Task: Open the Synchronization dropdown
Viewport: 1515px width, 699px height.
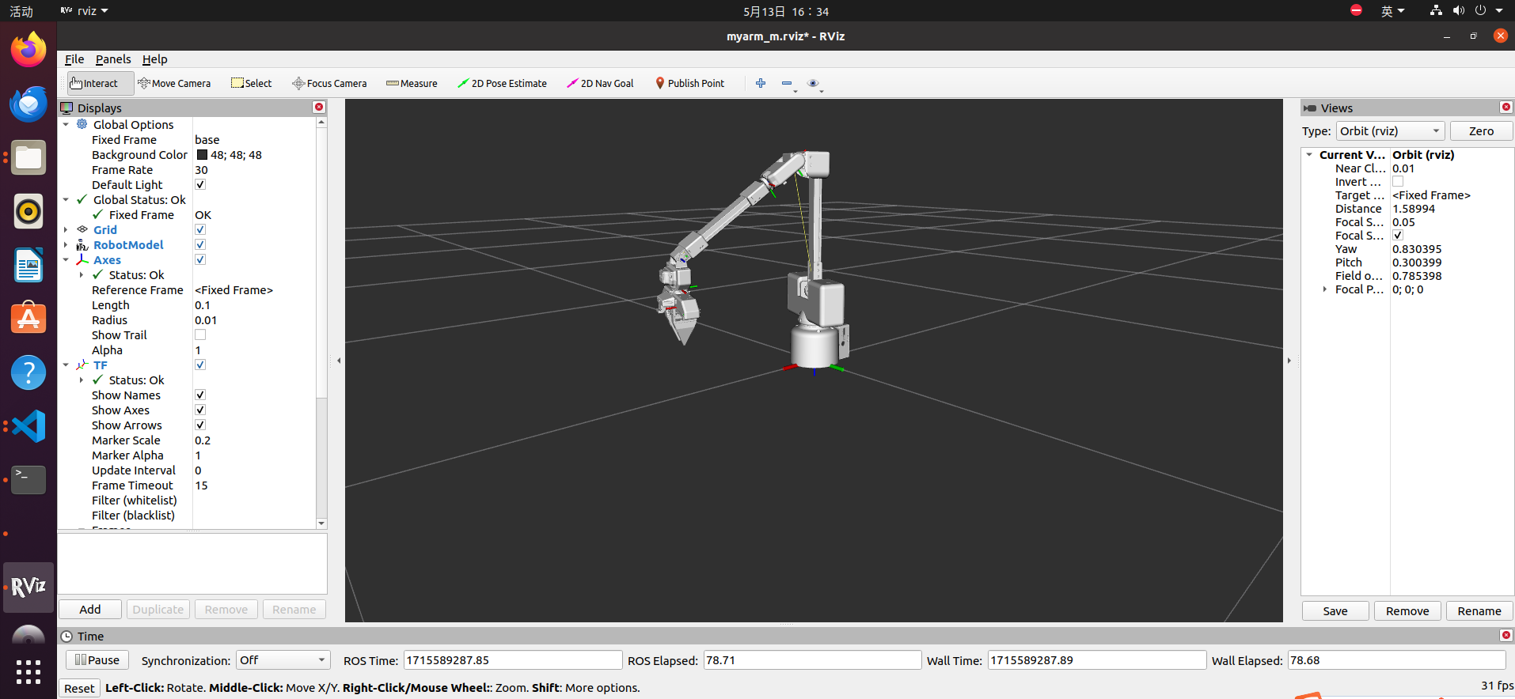Action: (283, 660)
